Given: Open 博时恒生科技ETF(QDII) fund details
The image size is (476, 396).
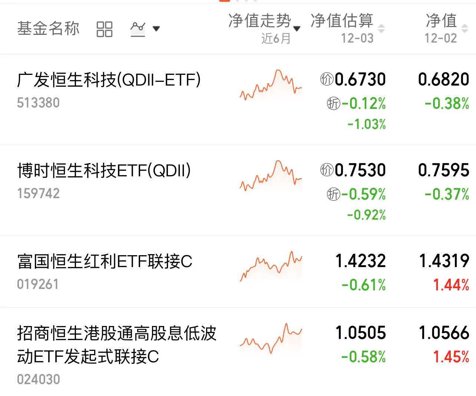Looking at the screenshot, I should tap(104, 170).
